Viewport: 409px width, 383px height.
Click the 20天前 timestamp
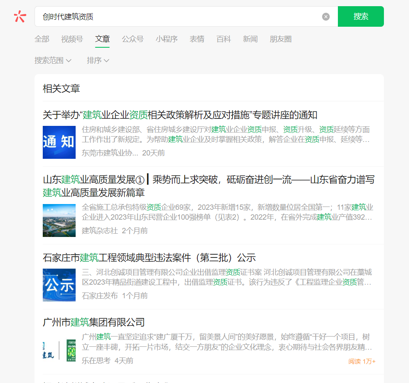[153, 153]
